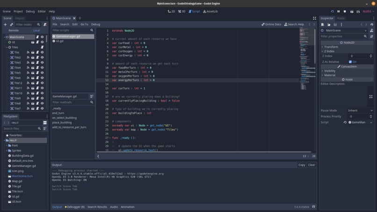Save the edited resource icon
377x212 pixels.
tap(335, 24)
